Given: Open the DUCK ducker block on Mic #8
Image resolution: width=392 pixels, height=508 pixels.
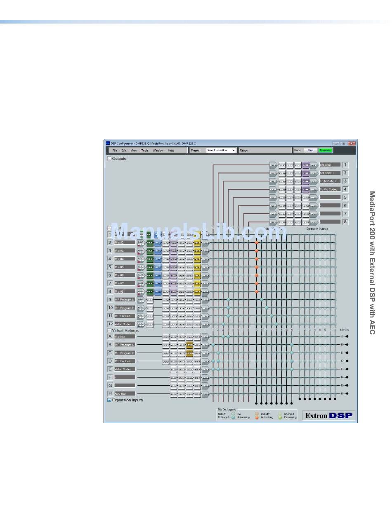Looking at the screenshot, I should [x=189, y=291].
